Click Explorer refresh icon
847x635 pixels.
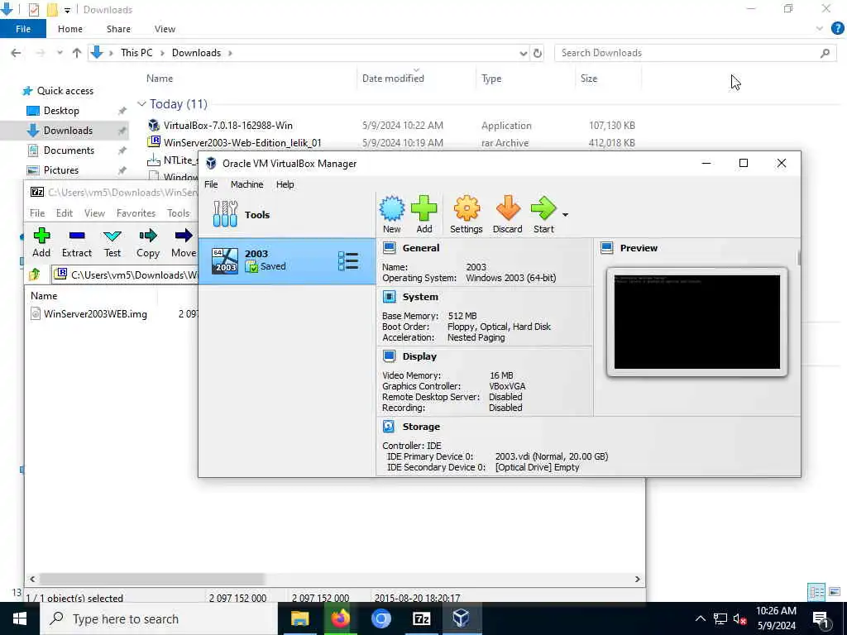click(x=538, y=53)
